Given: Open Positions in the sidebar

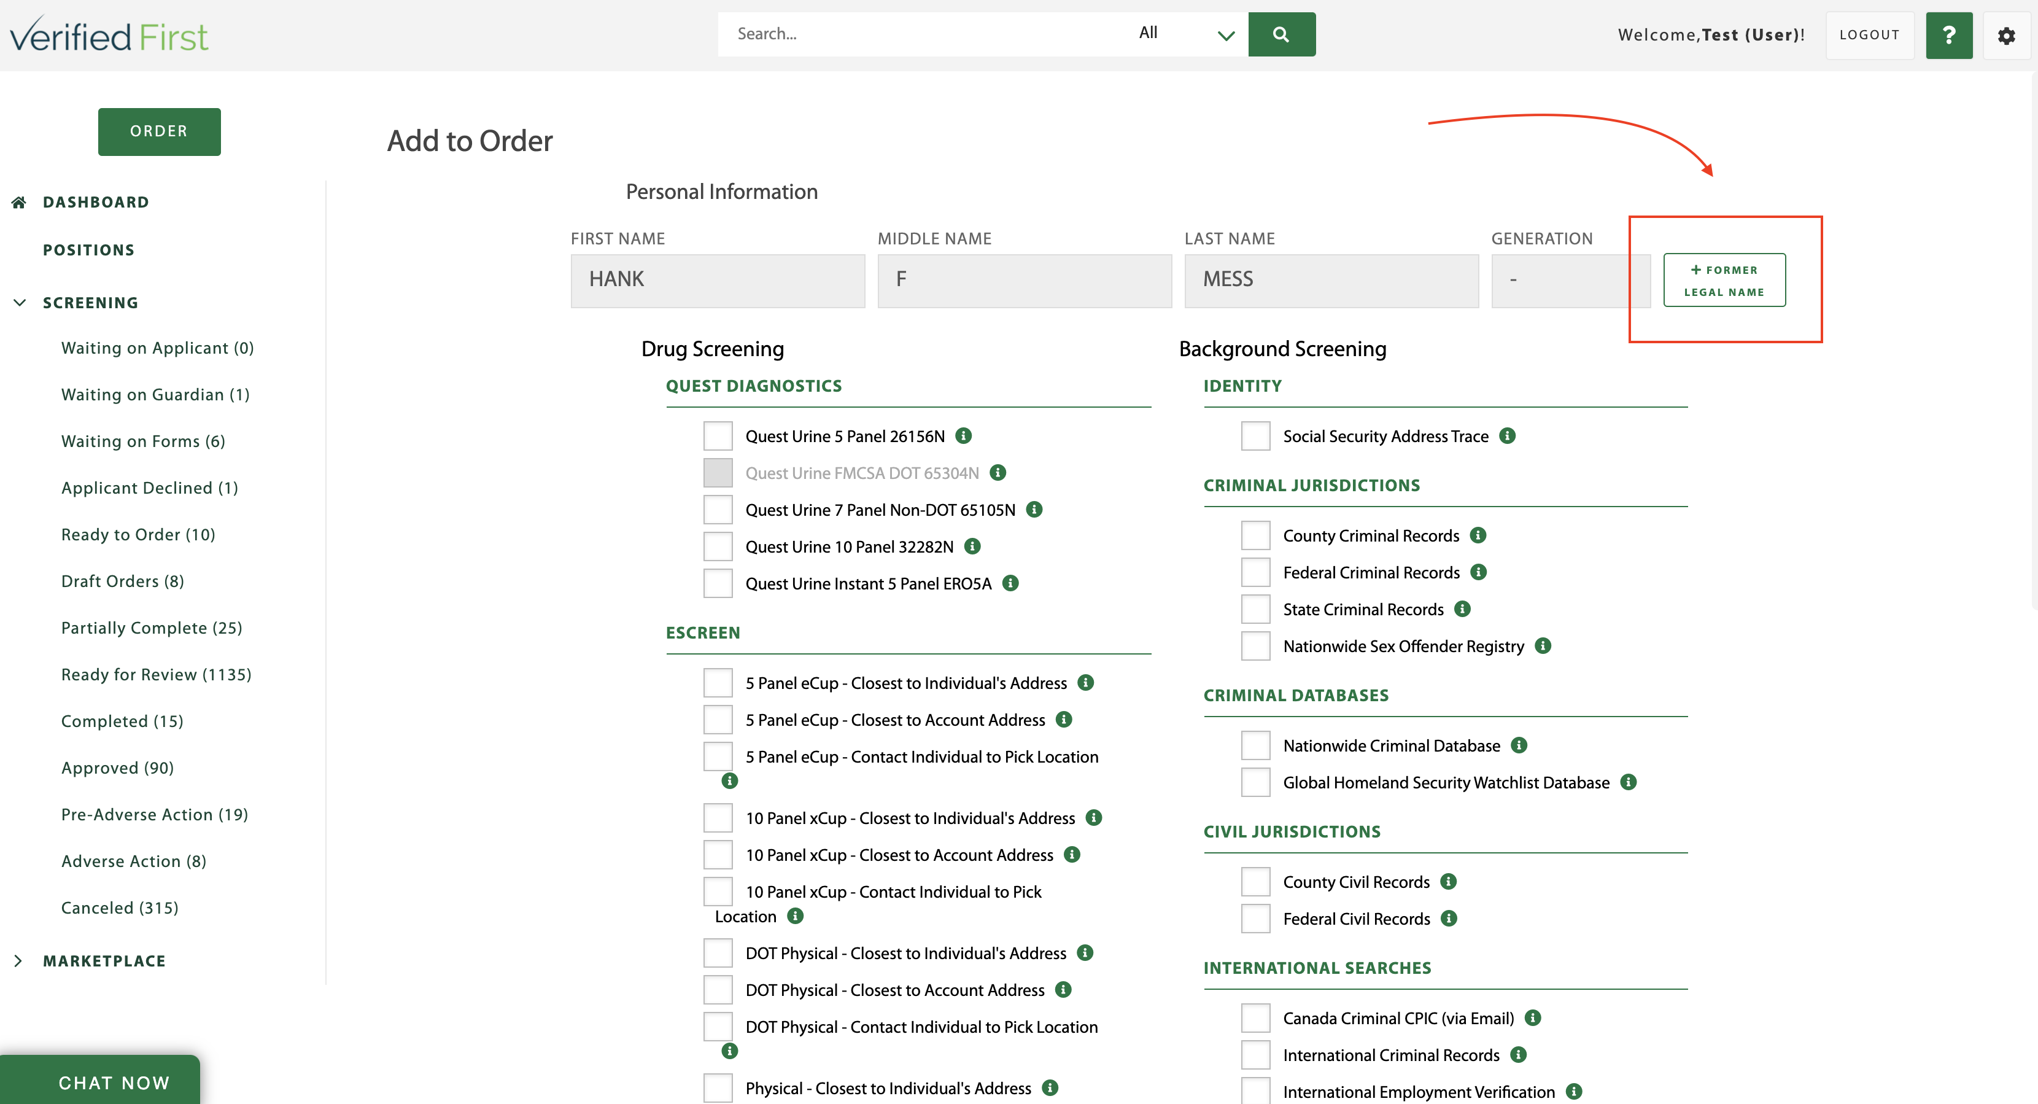Looking at the screenshot, I should point(88,250).
